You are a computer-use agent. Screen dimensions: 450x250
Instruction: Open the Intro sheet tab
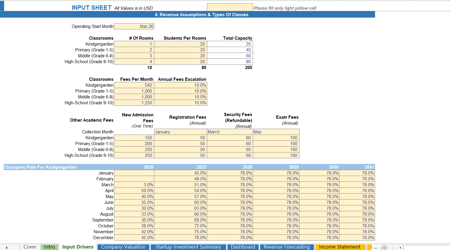[x=49, y=247]
